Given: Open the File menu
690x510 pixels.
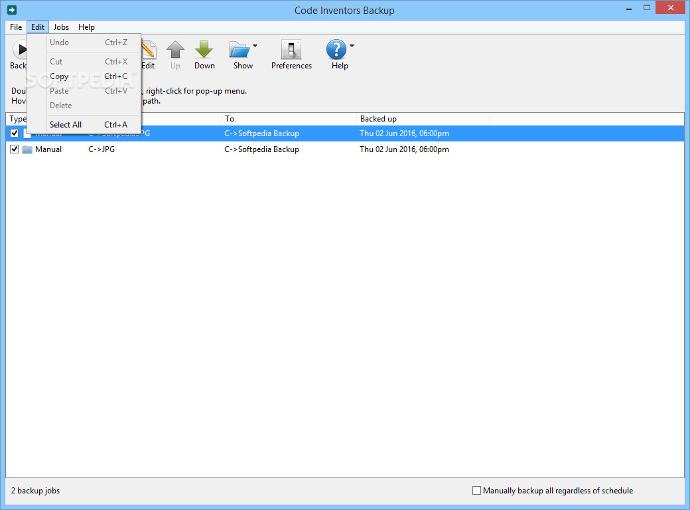Looking at the screenshot, I should click(x=16, y=27).
